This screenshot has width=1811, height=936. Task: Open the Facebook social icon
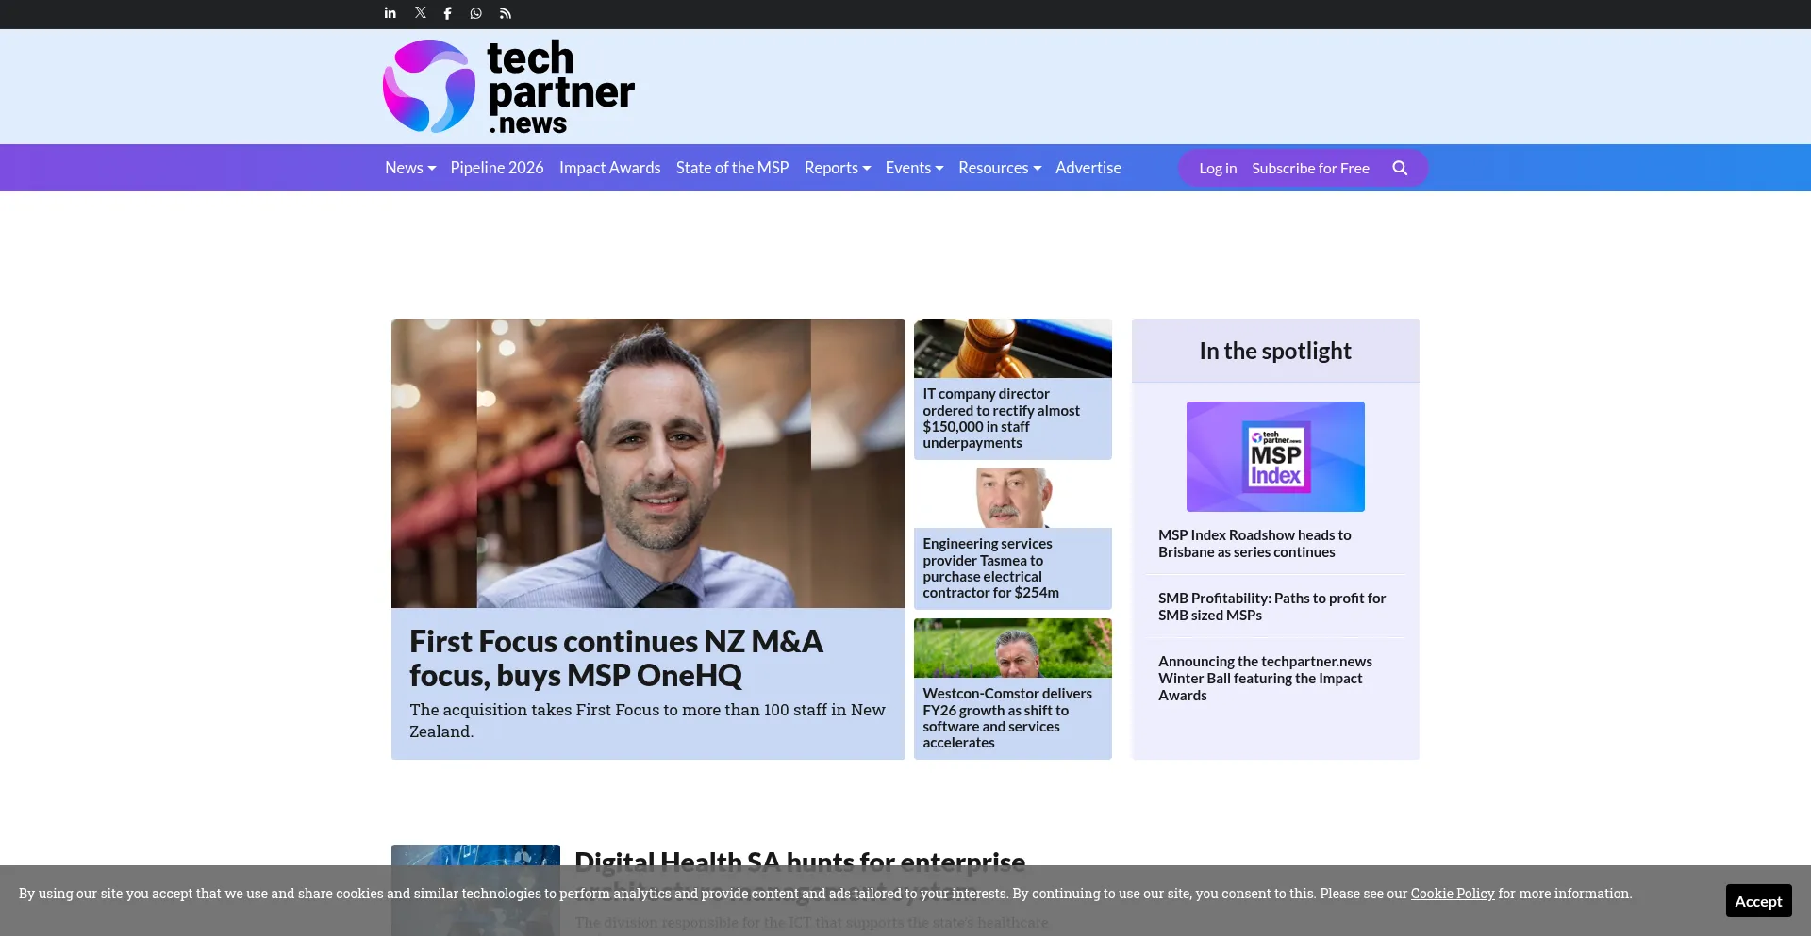[448, 13]
